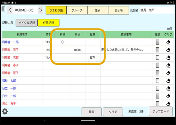Open the list menu icon beside the date
Screen dimensions: 176x125
click(x=3, y=9)
